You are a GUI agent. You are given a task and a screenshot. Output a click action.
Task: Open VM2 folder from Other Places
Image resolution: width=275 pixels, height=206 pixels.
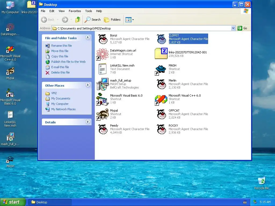54,93
